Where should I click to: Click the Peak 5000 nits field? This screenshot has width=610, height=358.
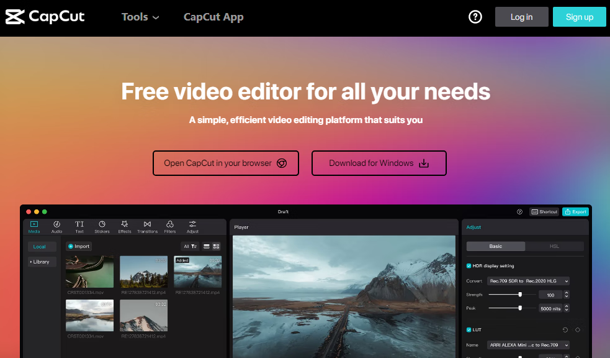click(x=550, y=308)
